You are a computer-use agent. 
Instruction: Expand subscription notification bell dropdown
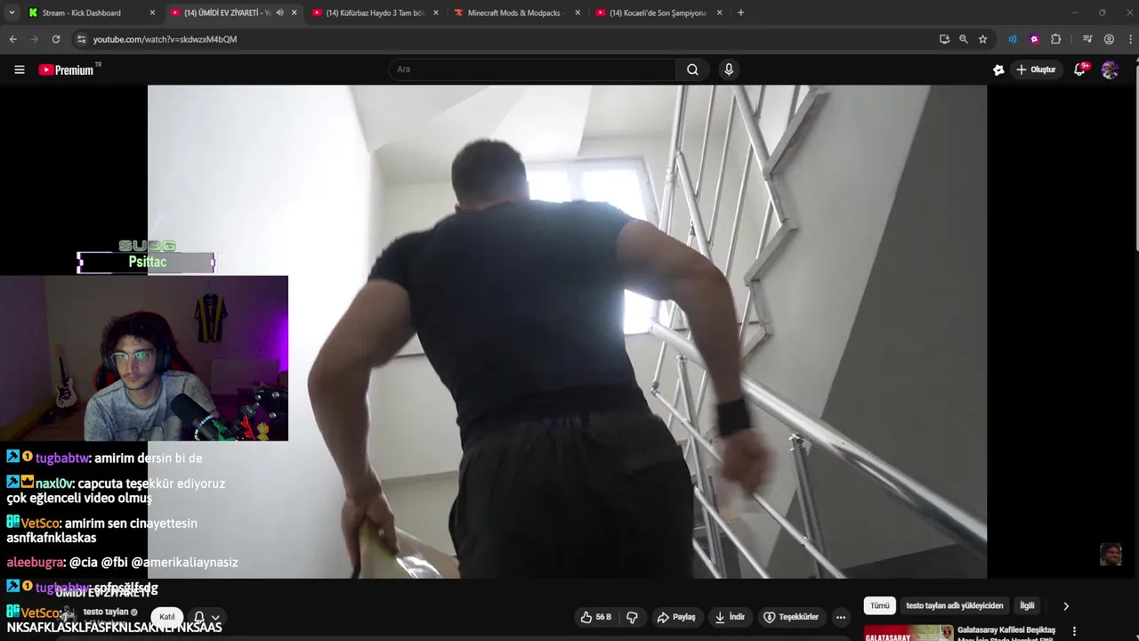click(206, 617)
